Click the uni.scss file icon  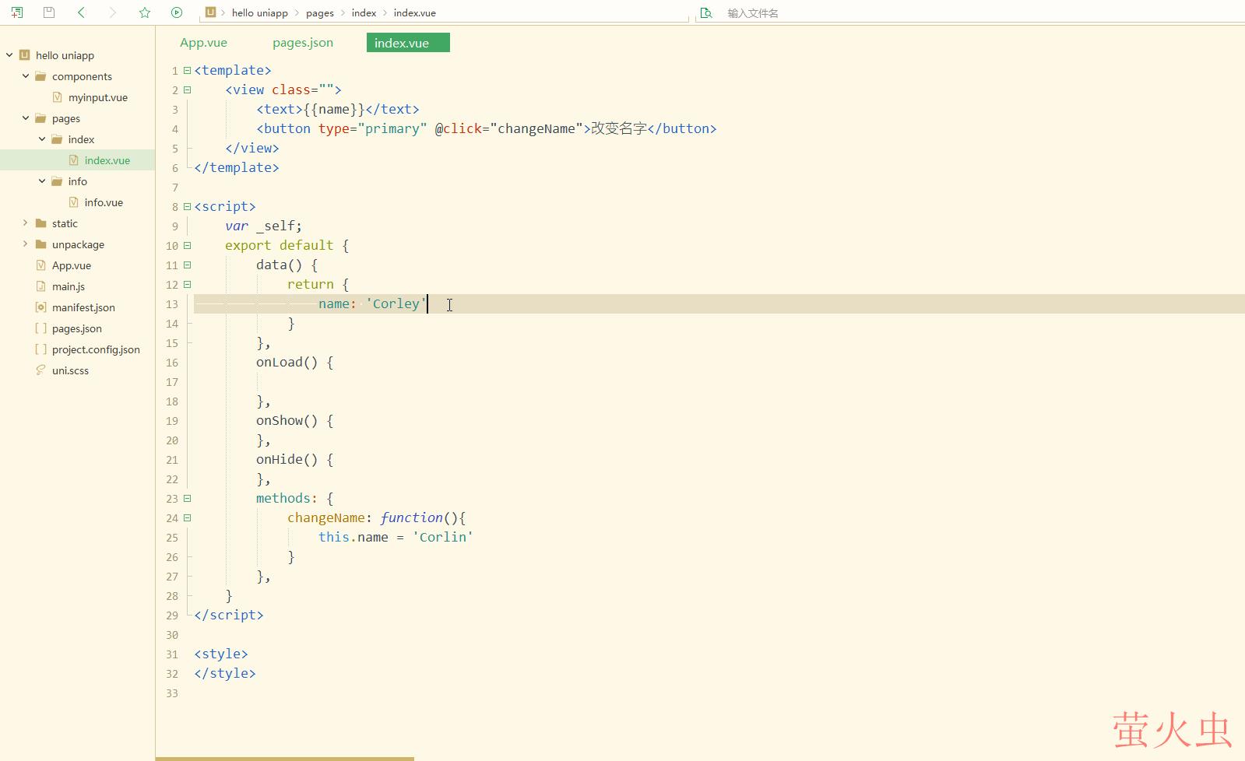click(x=40, y=370)
